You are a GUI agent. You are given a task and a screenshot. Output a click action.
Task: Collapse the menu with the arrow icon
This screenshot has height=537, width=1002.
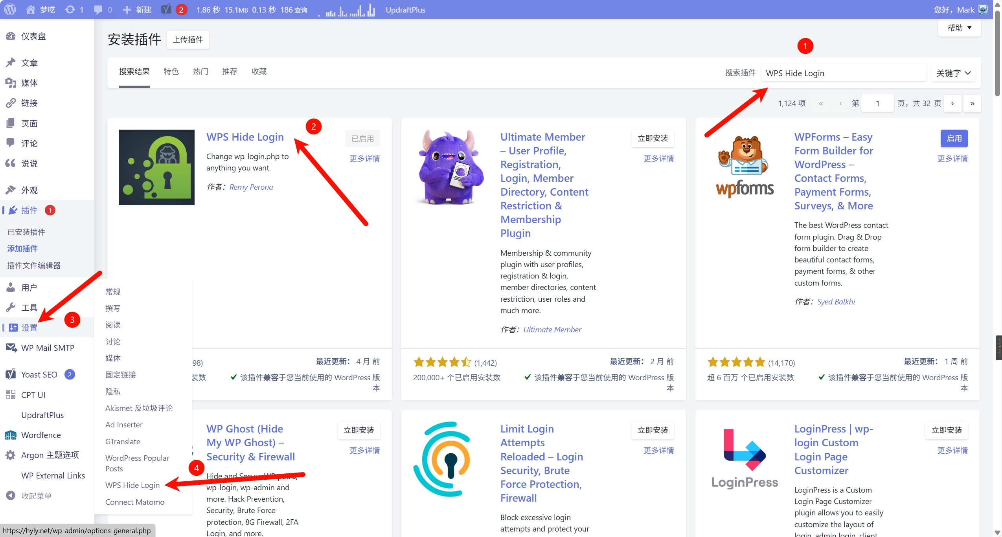tap(11, 496)
